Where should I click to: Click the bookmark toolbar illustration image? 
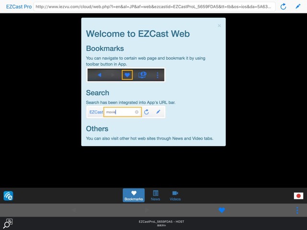126,75
